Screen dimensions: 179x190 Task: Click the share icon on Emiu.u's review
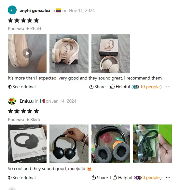(94, 178)
